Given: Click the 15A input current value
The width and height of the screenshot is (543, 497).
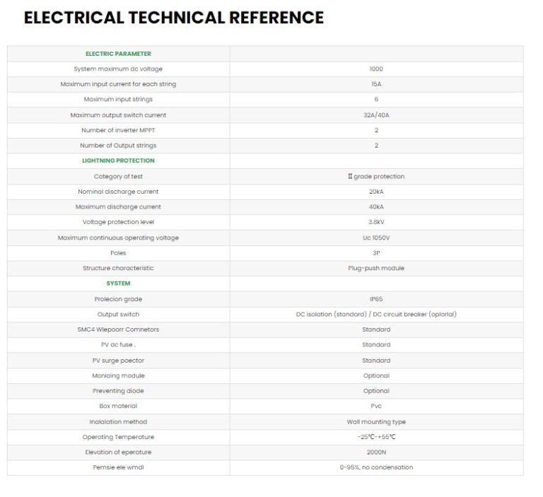Looking at the screenshot, I should click(x=376, y=84).
